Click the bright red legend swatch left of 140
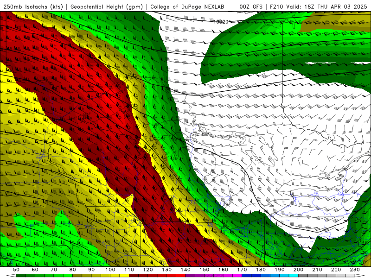 coord(181,276)
